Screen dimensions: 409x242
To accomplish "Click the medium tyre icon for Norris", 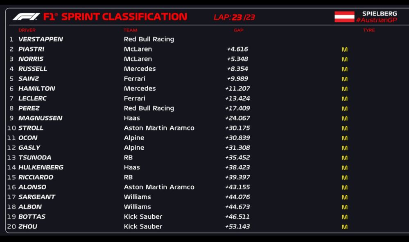I will pyautogui.click(x=344, y=59).
